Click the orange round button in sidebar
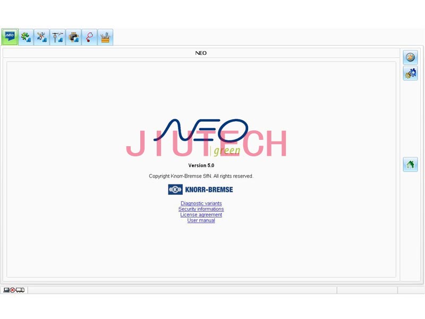This screenshot has width=425, height=319. pos(410,57)
